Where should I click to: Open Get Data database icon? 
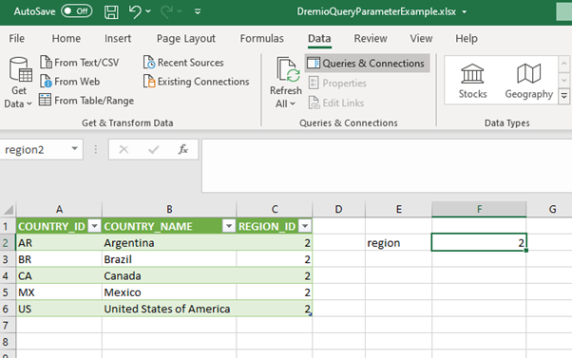(x=21, y=69)
